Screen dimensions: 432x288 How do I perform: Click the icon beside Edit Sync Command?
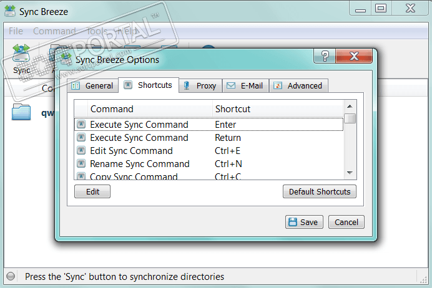click(81, 151)
